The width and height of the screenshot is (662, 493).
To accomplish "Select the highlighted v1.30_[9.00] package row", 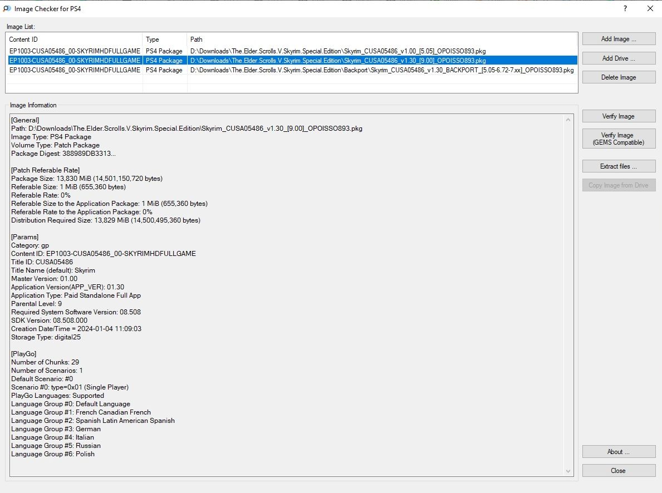I will [292, 60].
